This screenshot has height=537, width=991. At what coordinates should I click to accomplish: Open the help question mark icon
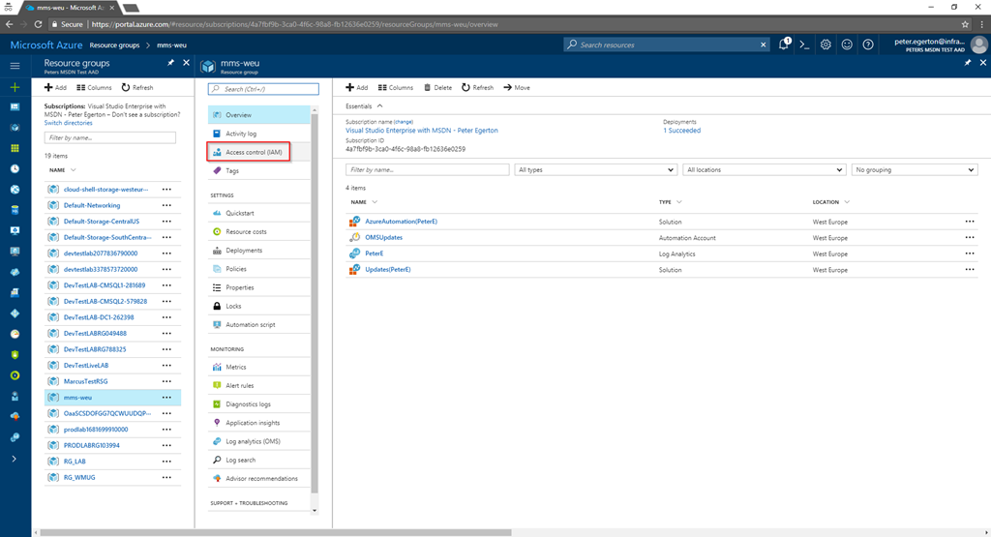coord(868,45)
